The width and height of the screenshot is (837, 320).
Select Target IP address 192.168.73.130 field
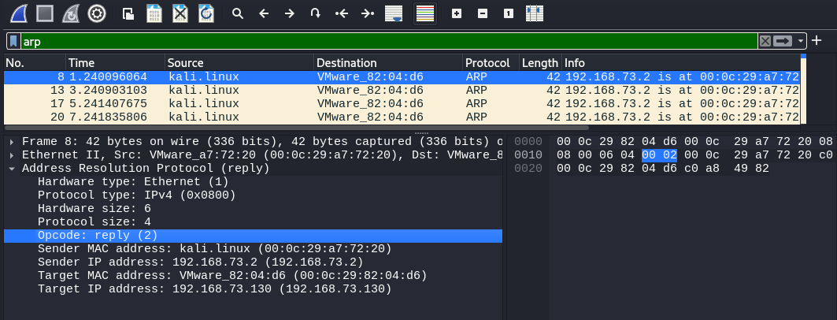pos(253,289)
